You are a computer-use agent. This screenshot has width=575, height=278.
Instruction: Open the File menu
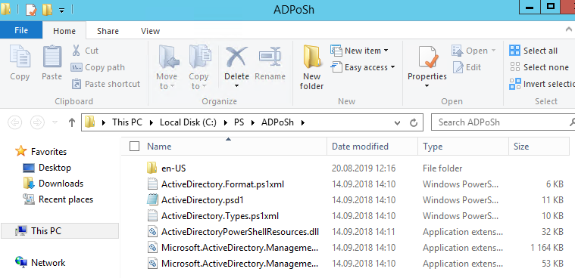click(21, 30)
